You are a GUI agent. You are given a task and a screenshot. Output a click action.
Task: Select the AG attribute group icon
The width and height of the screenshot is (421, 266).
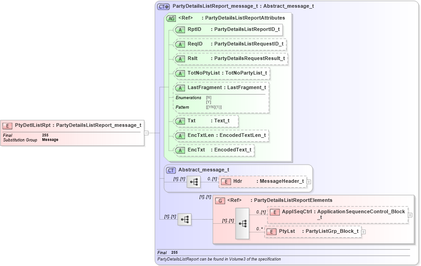(170, 18)
